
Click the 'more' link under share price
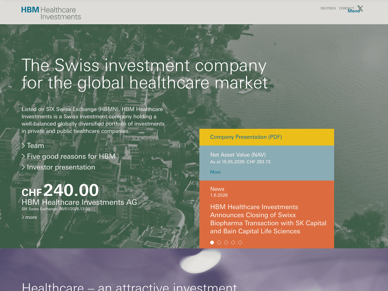point(29,217)
